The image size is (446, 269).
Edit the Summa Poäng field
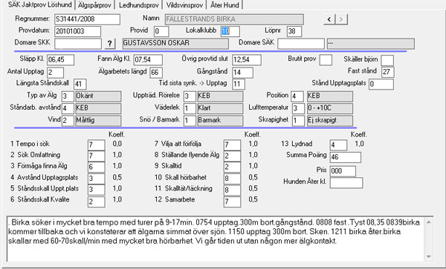[346, 157]
